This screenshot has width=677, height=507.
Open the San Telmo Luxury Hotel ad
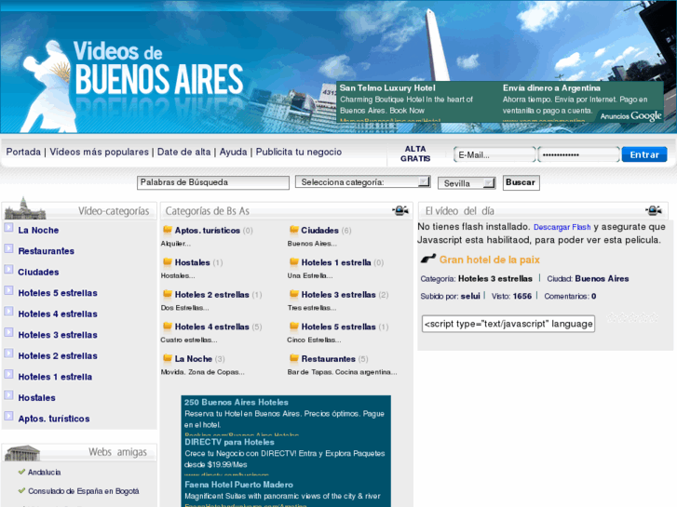387,88
